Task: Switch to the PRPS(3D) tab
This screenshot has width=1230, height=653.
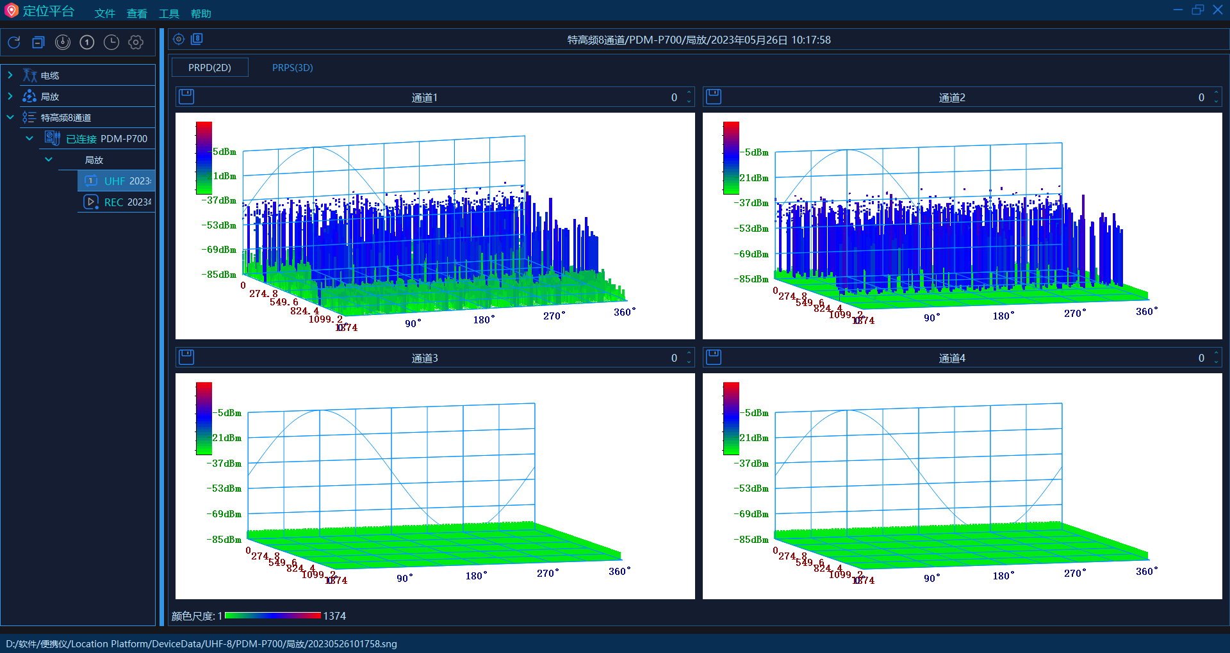Action: 292,67
